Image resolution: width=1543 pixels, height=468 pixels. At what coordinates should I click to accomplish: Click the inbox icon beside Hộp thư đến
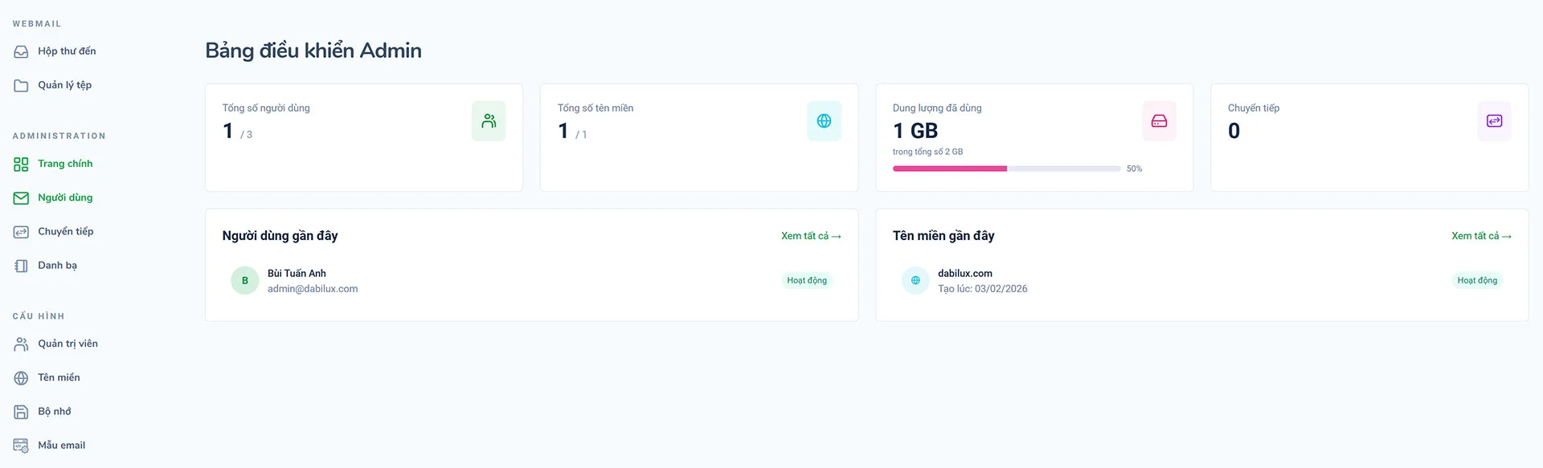tap(21, 51)
